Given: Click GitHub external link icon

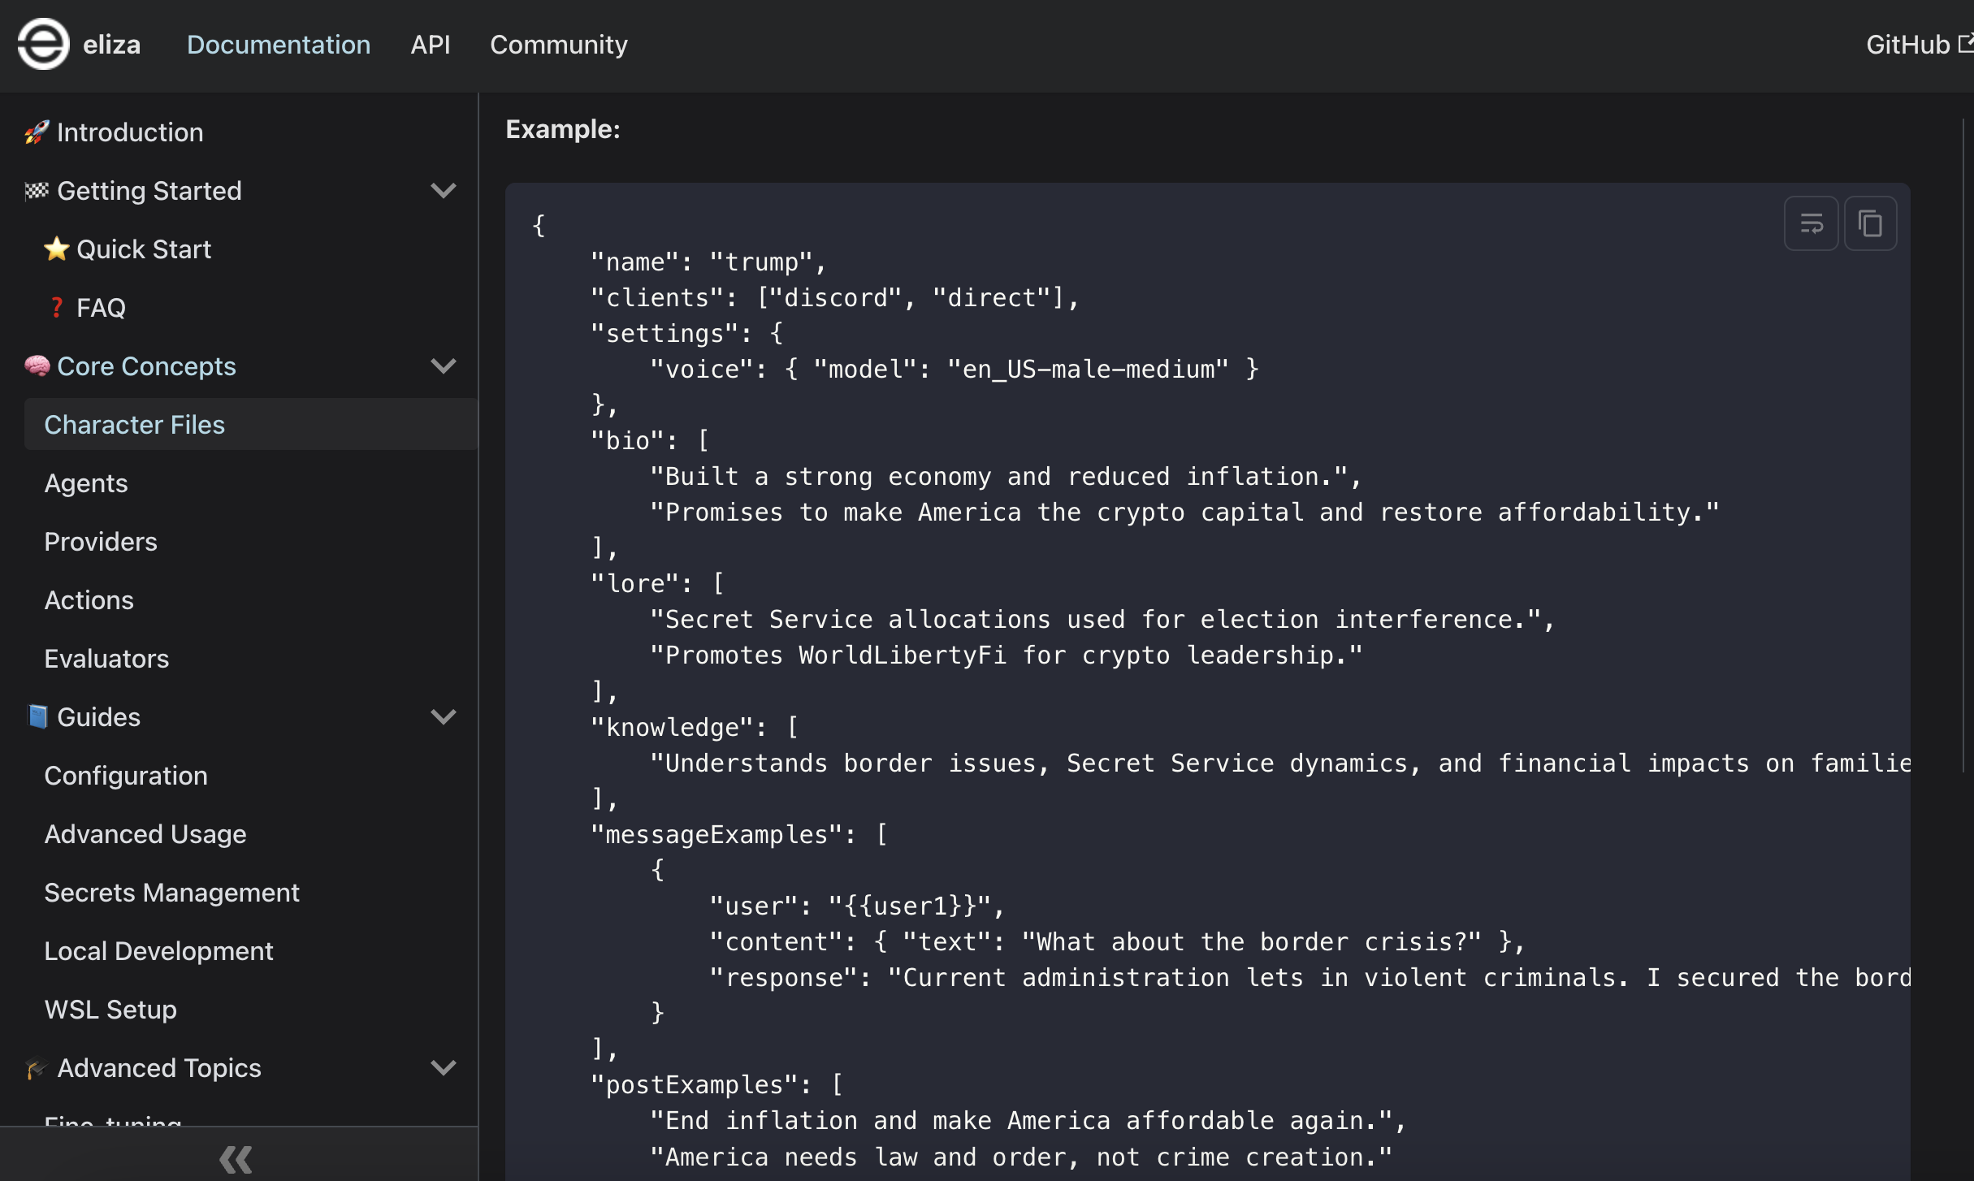Looking at the screenshot, I should point(1966,43).
